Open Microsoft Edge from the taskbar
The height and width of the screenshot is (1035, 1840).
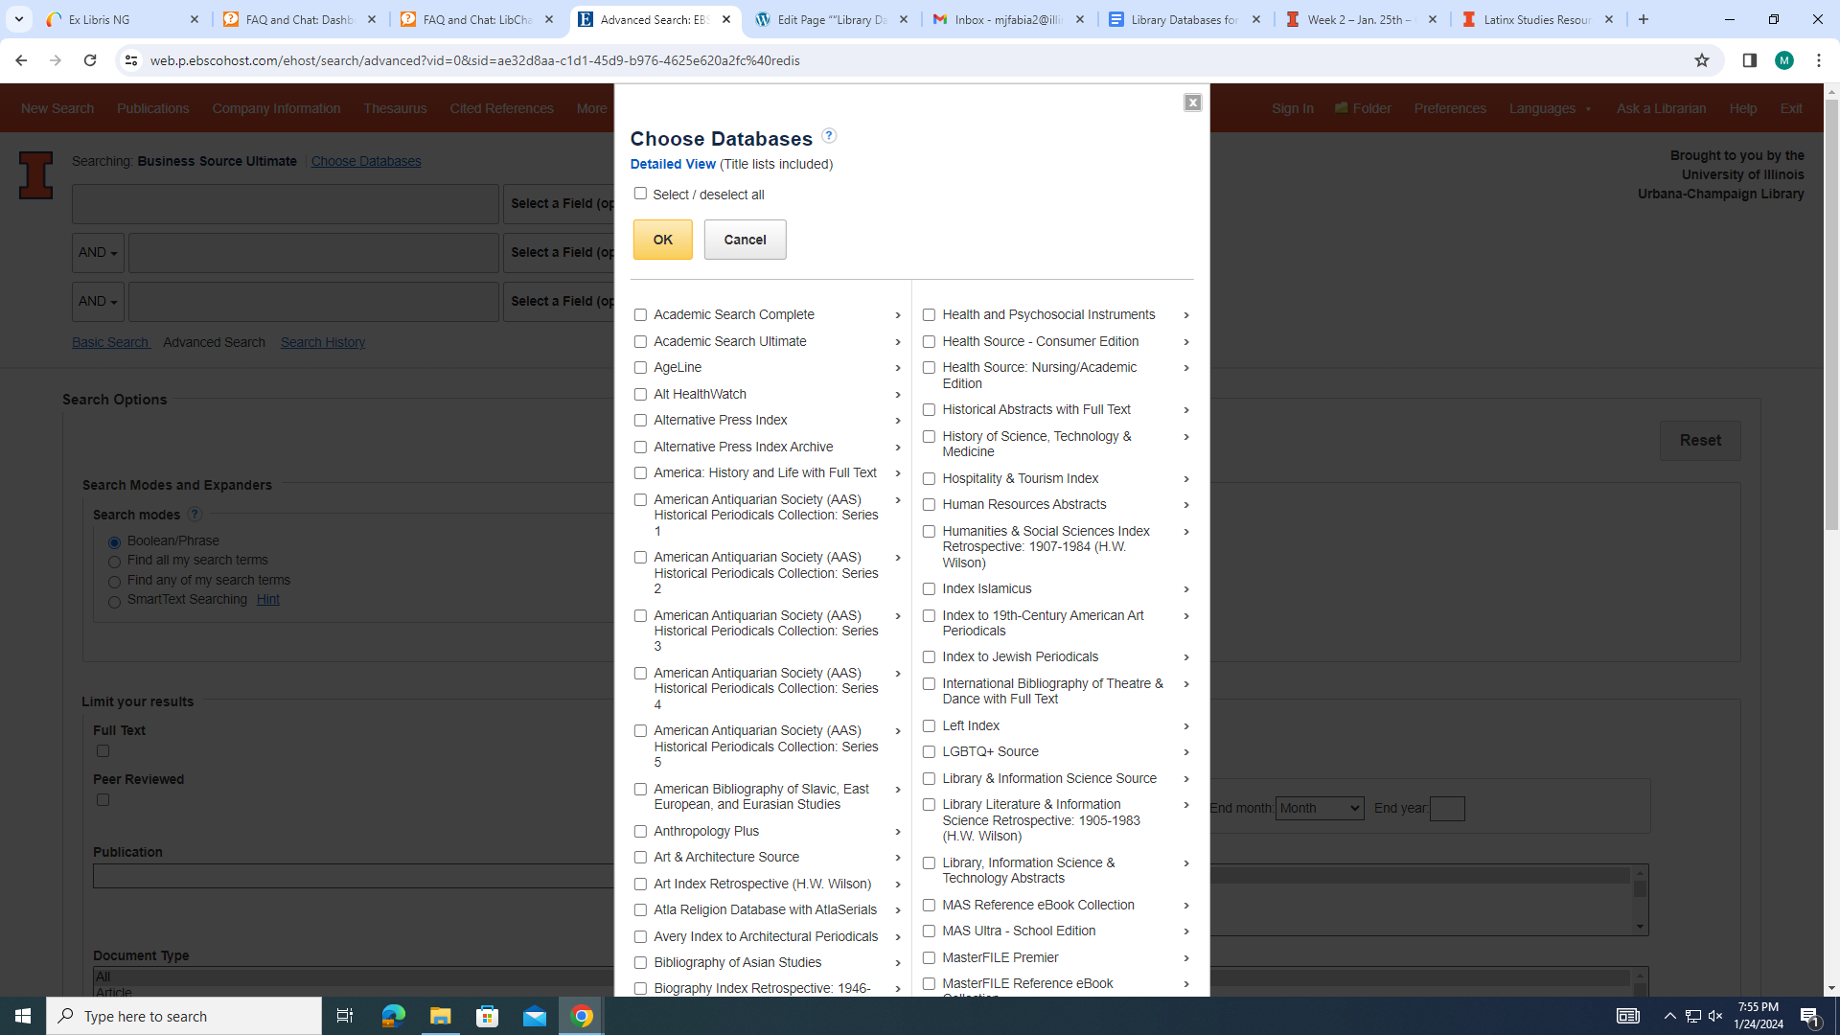393,1016
